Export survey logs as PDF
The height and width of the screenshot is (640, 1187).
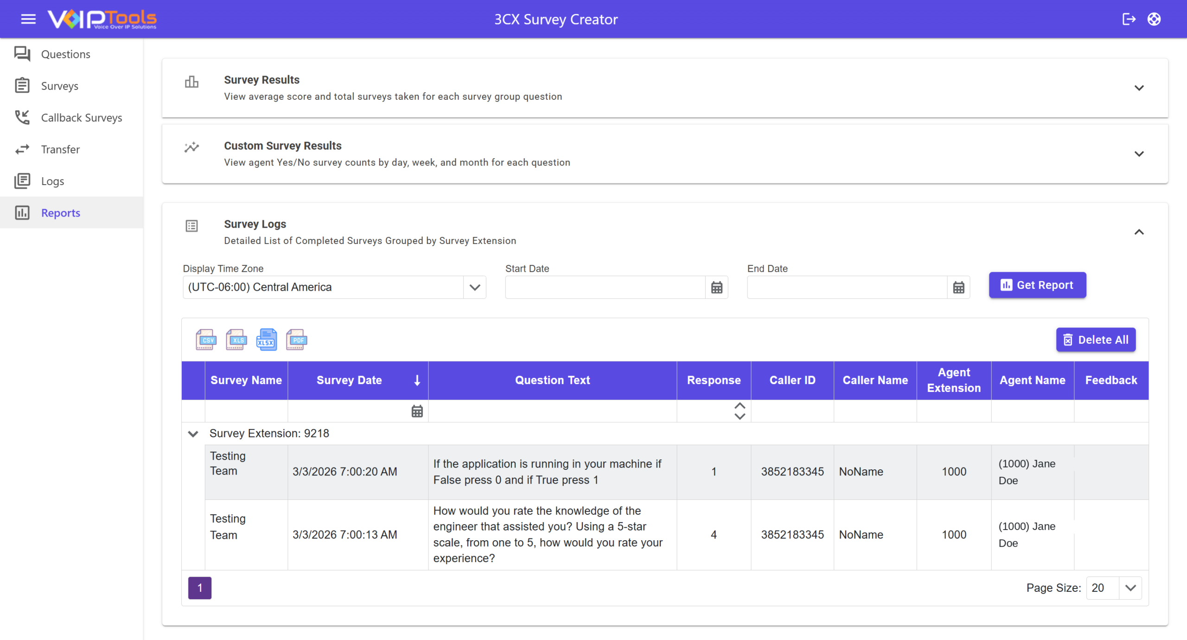point(296,339)
